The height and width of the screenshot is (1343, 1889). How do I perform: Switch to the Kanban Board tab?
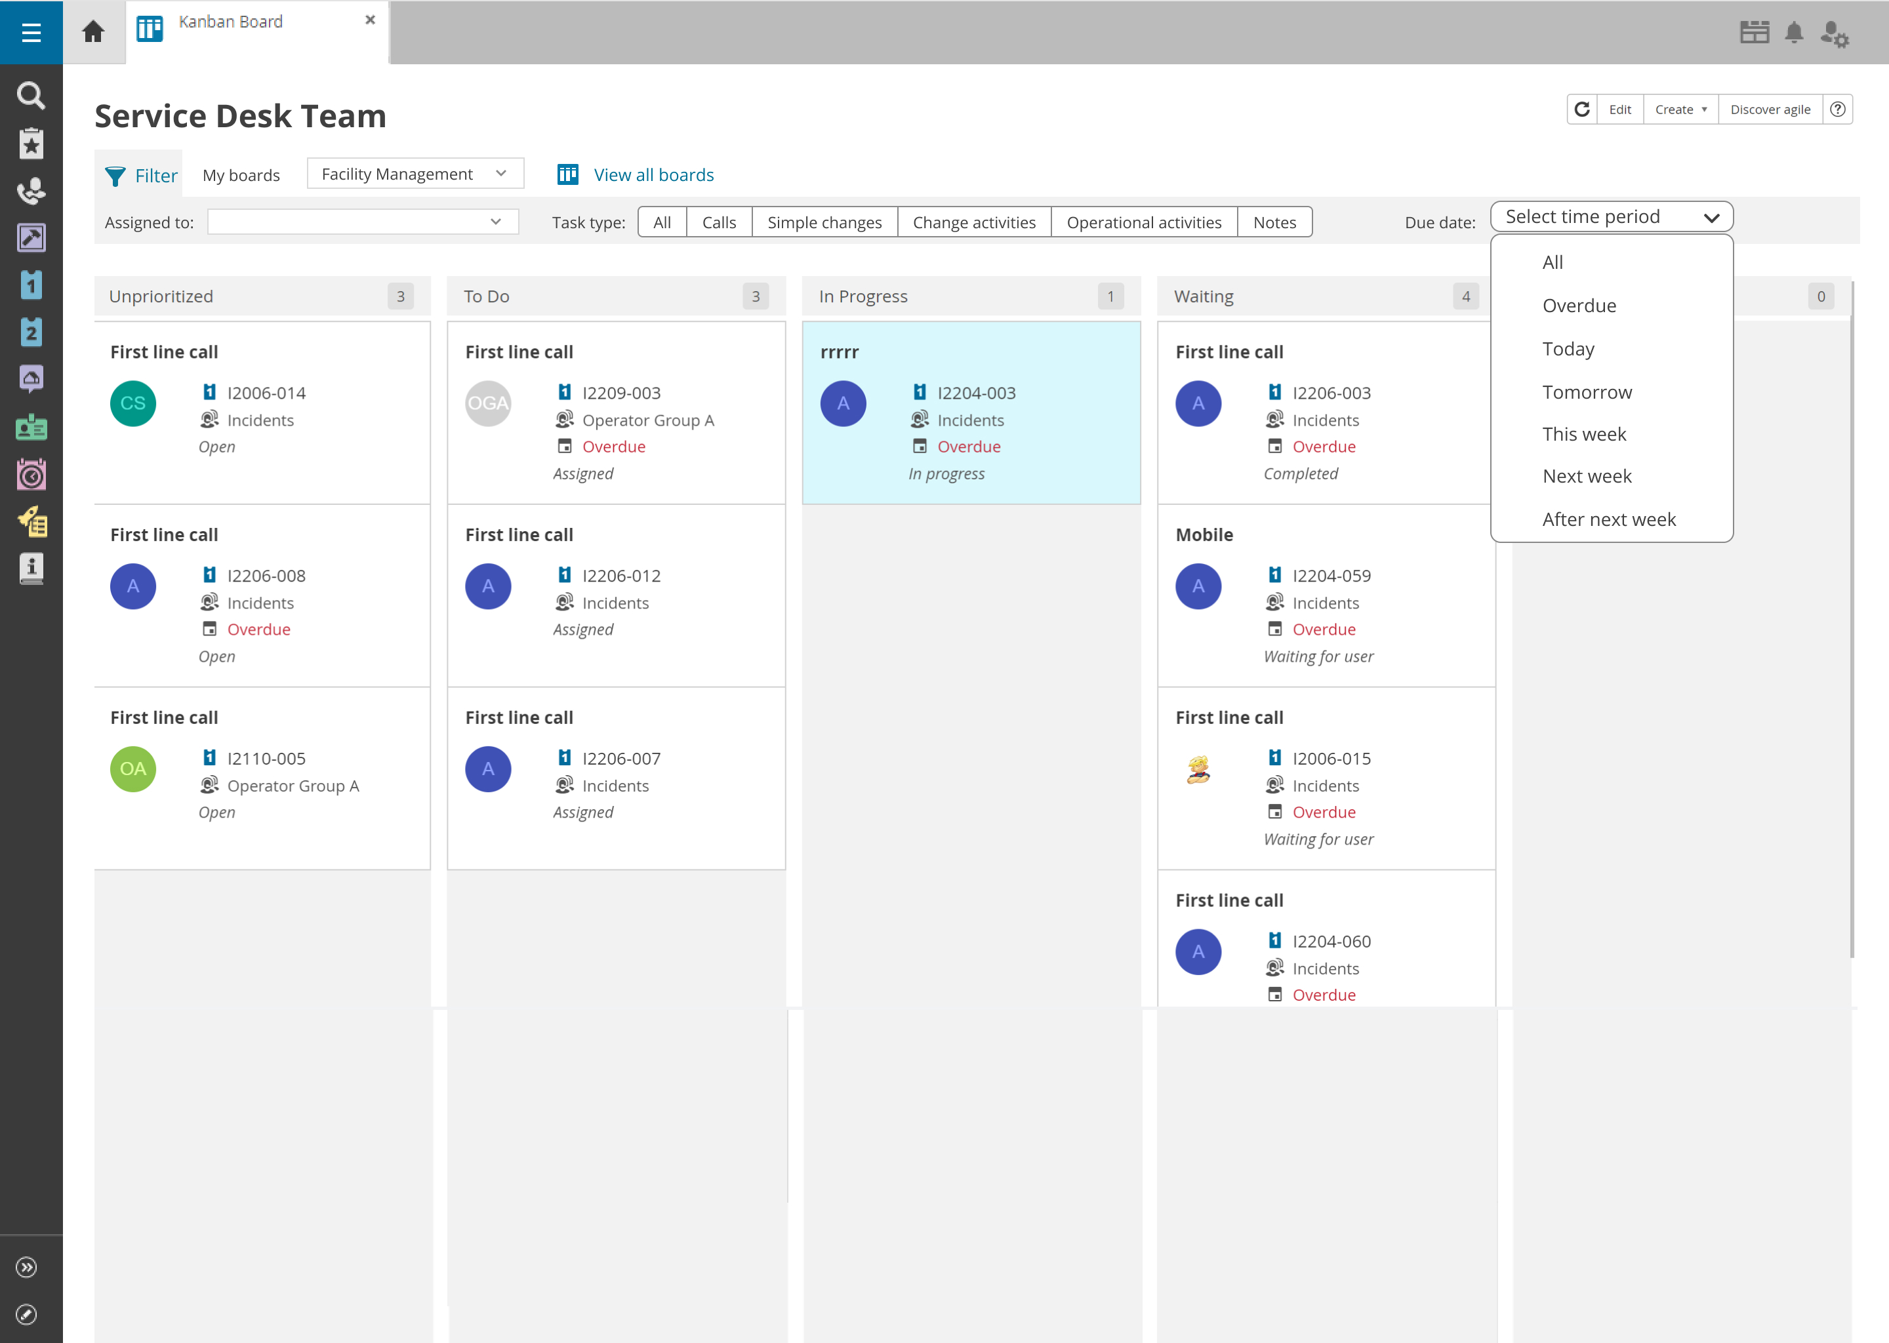230,22
